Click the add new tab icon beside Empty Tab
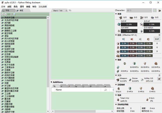This screenshot has width=162, height=113. 70,10
